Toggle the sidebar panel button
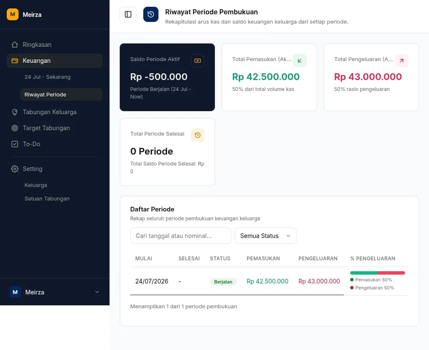The image size is (429, 350). [128, 14]
